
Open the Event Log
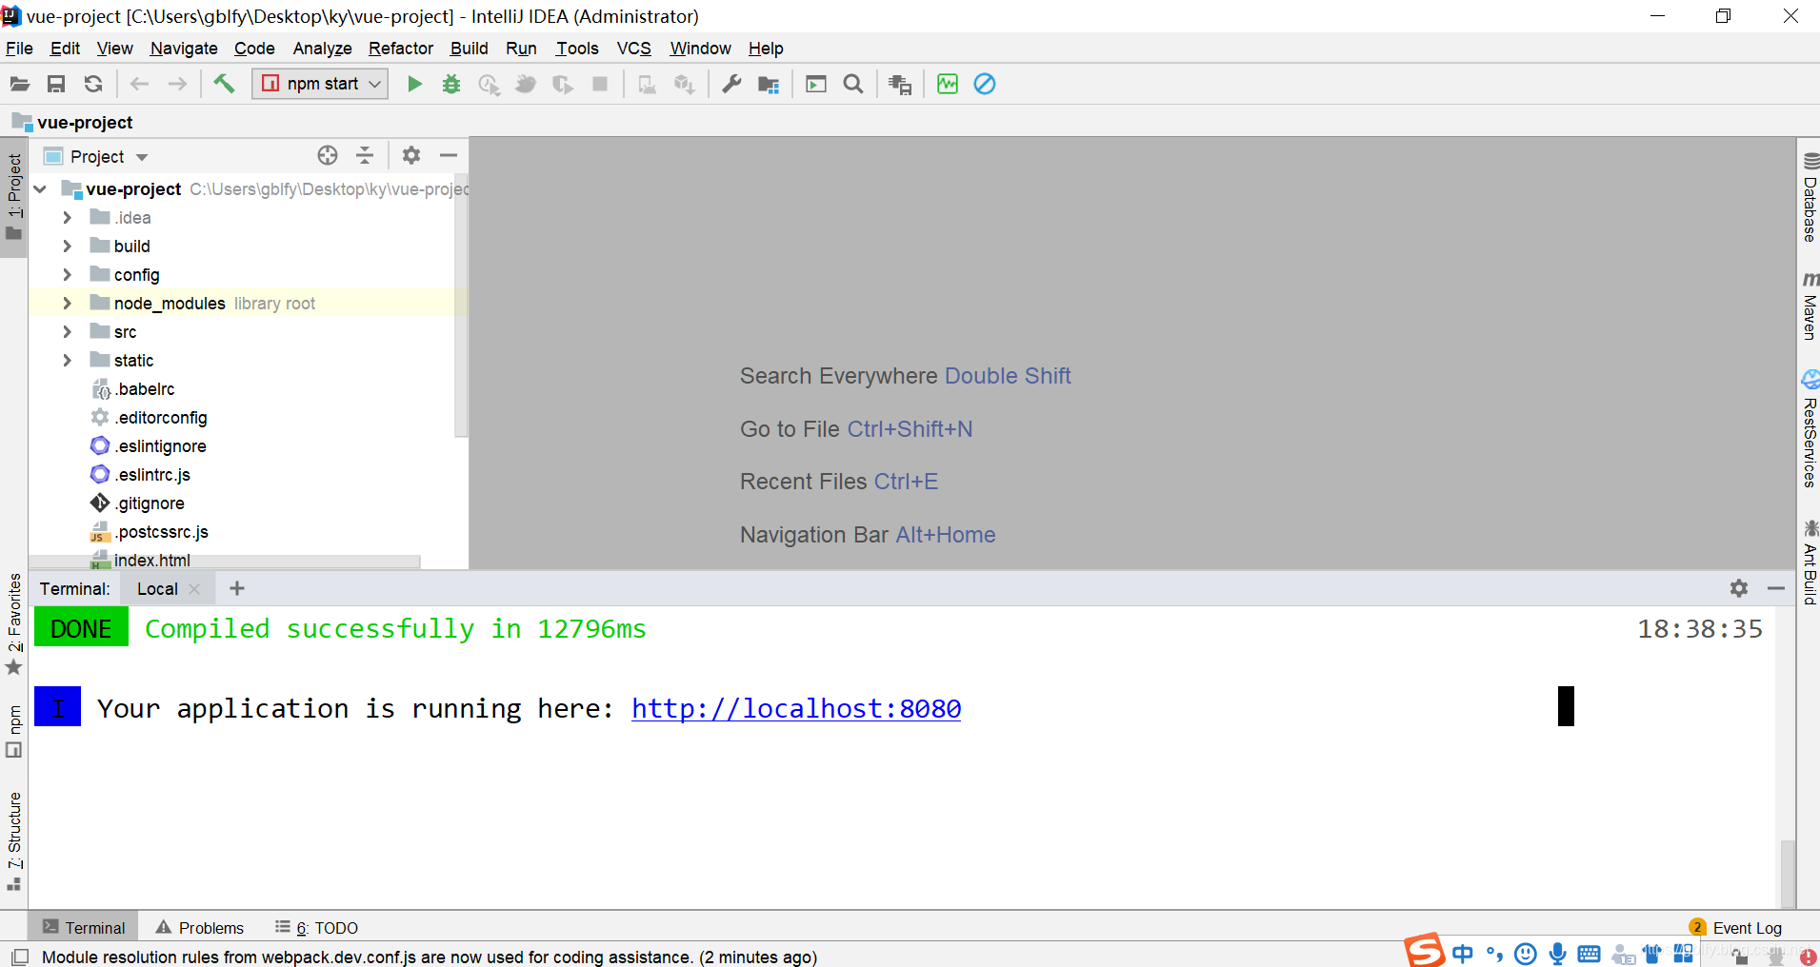coord(1735,928)
